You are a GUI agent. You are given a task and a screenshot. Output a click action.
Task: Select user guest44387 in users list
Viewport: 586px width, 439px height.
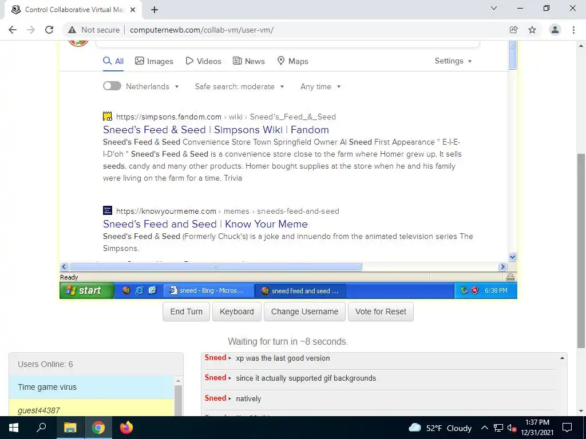pos(91,408)
